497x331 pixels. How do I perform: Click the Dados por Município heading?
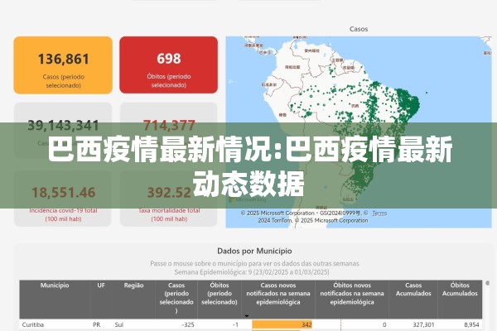tap(254, 252)
